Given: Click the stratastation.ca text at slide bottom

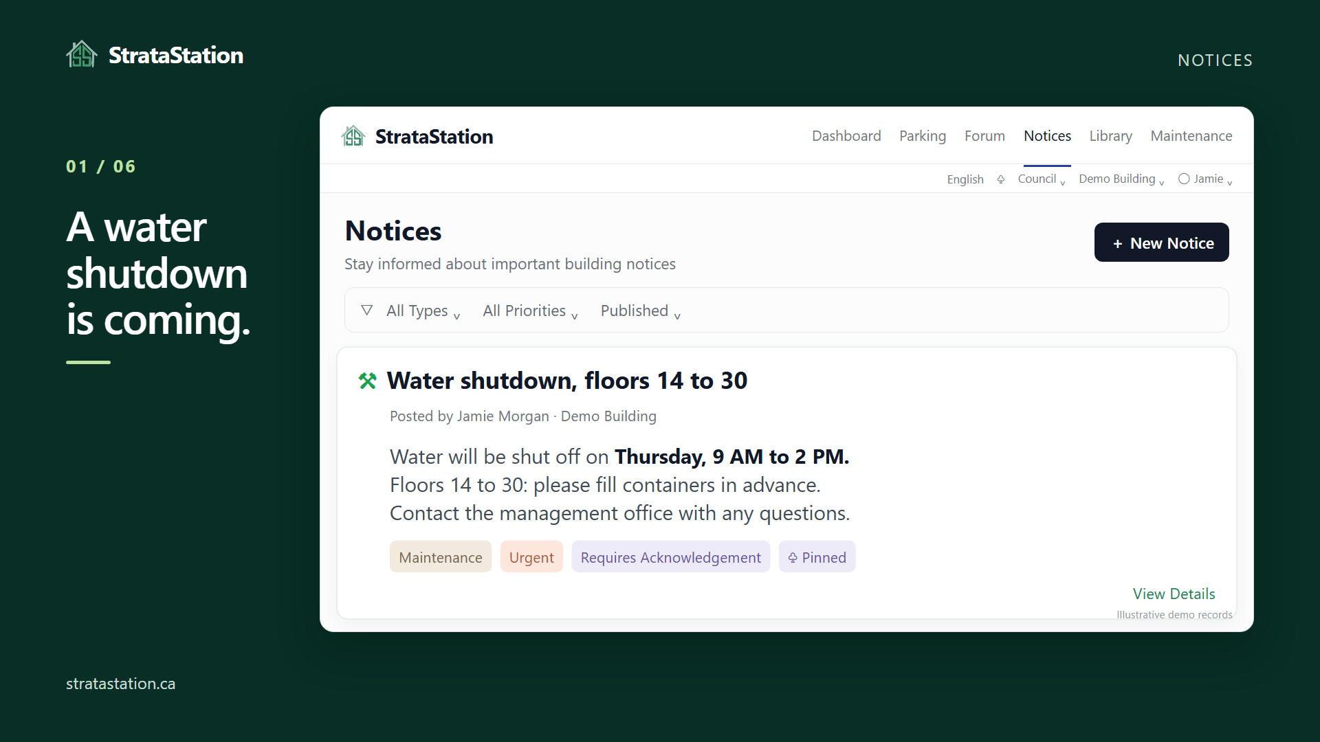Looking at the screenshot, I should coord(120,684).
